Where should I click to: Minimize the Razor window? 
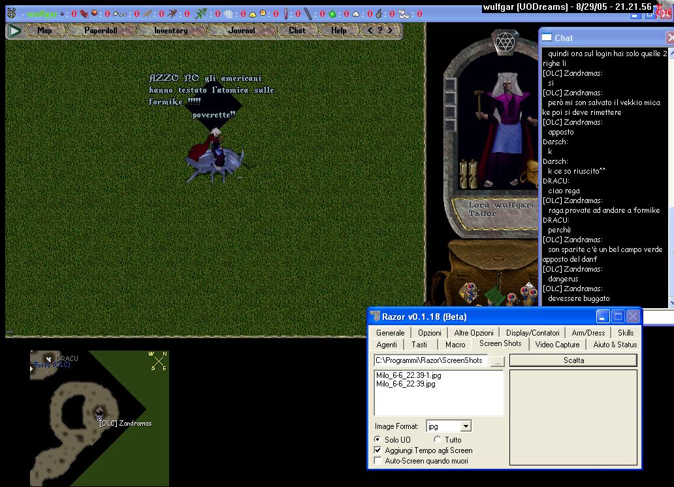click(x=603, y=317)
